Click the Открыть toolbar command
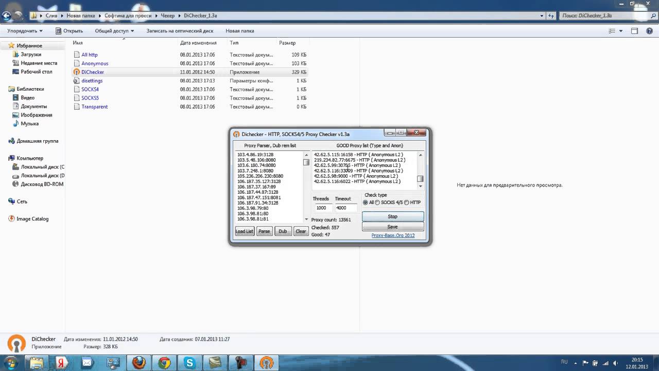659x371 pixels. click(69, 31)
